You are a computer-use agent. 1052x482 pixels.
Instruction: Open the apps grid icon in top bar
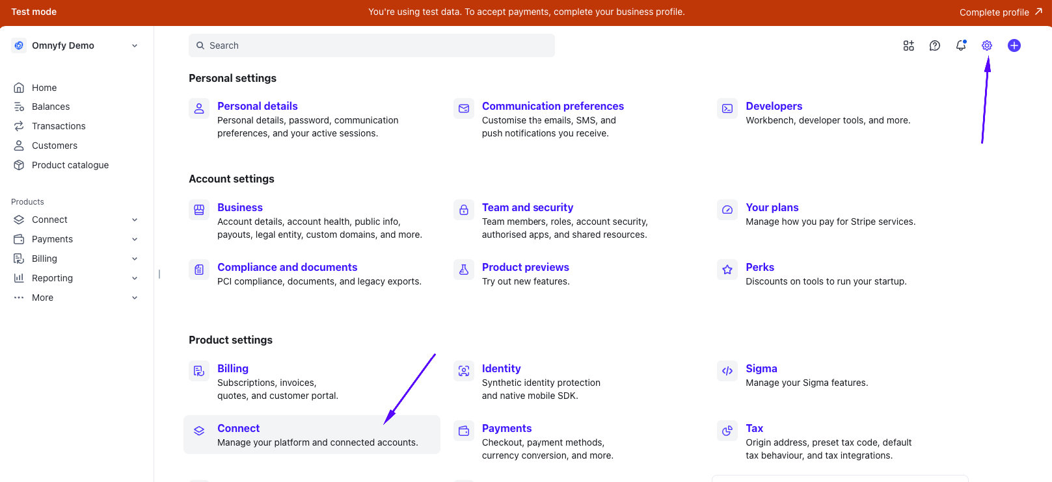point(909,45)
